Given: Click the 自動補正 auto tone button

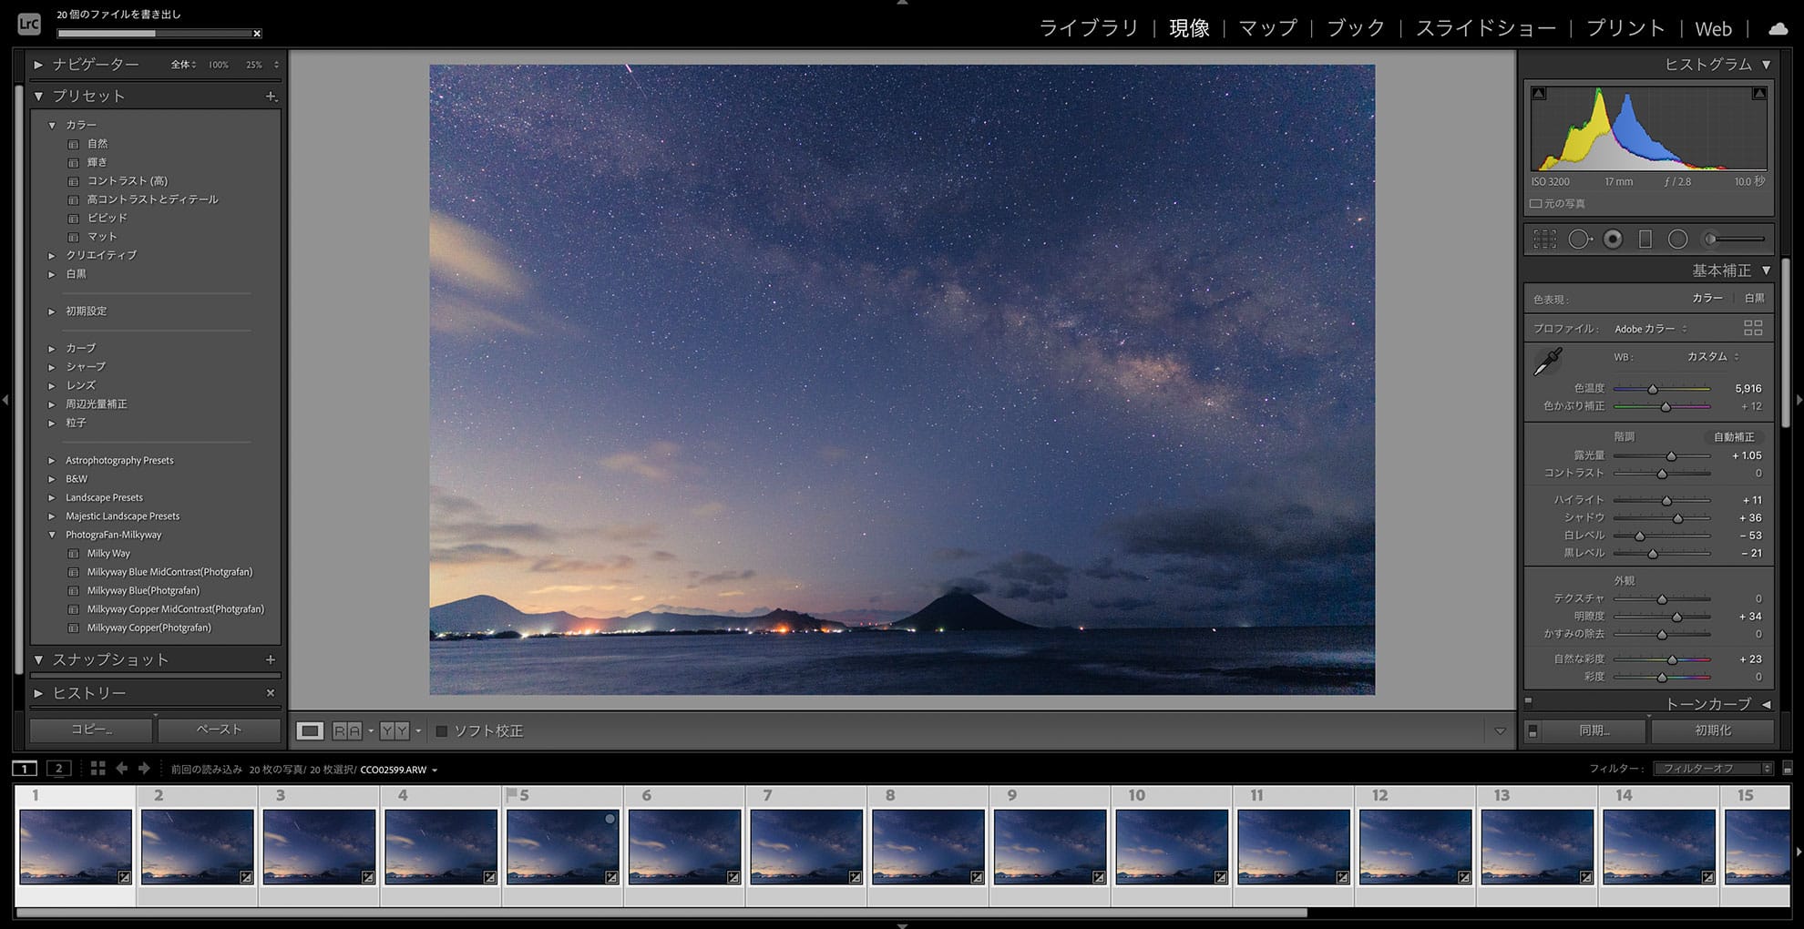Looking at the screenshot, I should pyautogui.click(x=1733, y=437).
